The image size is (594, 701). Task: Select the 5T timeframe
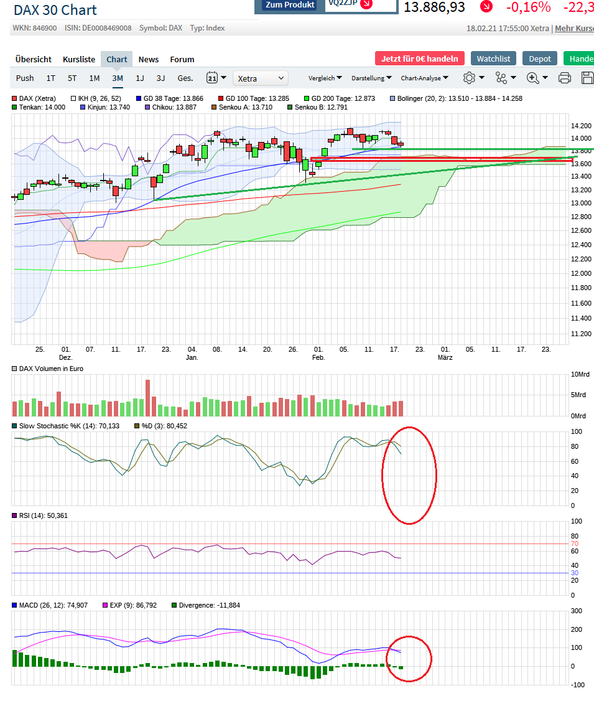point(72,78)
